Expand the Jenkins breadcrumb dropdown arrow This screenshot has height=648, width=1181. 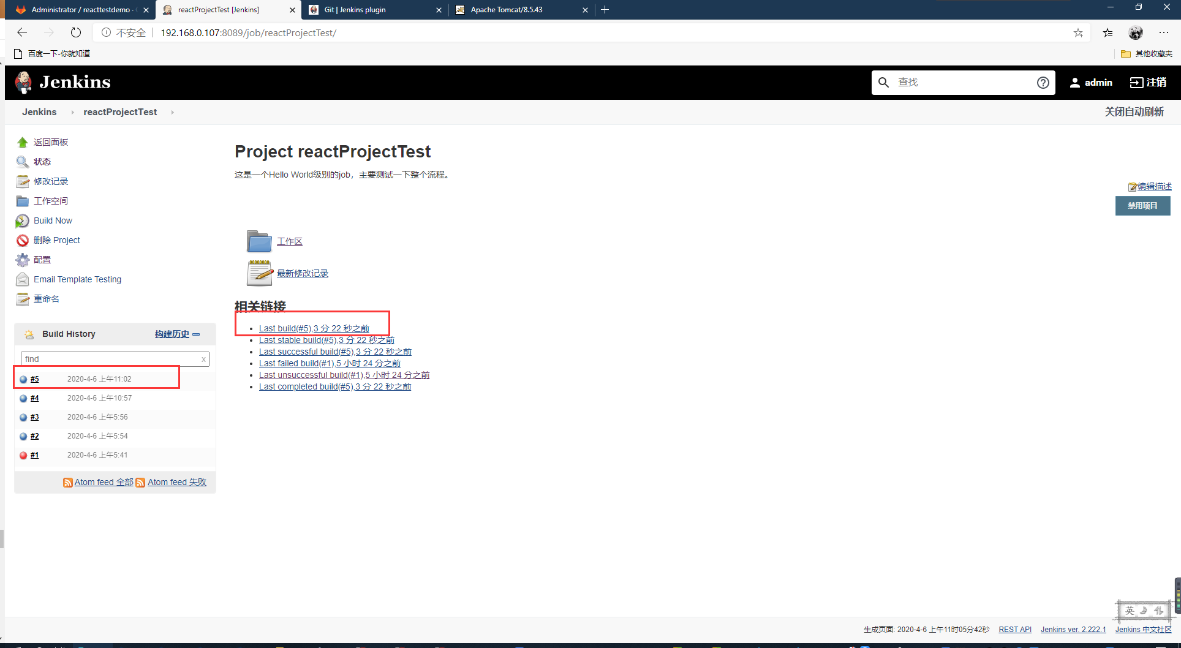(x=72, y=112)
